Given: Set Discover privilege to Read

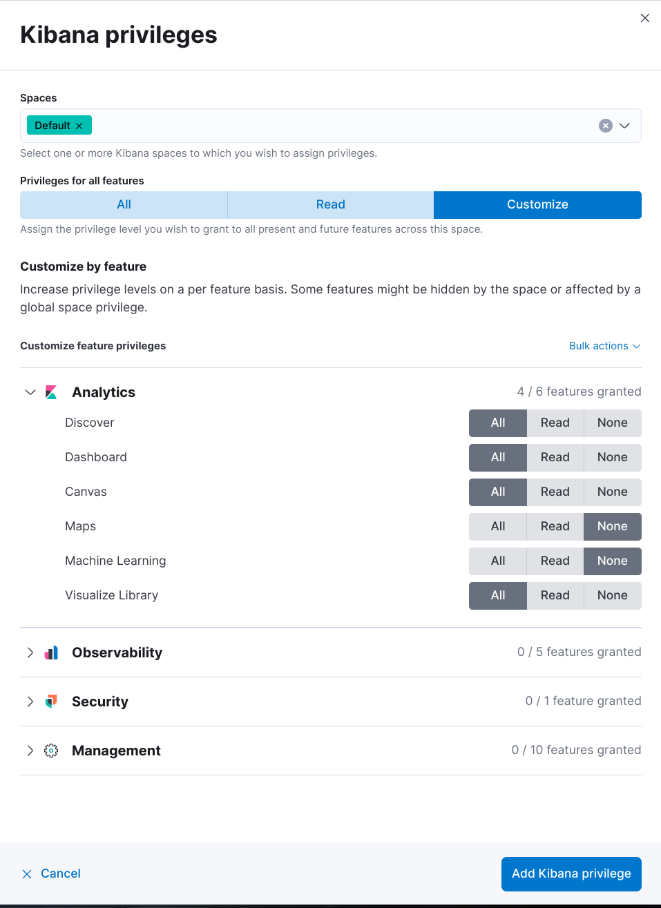Looking at the screenshot, I should pos(555,423).
